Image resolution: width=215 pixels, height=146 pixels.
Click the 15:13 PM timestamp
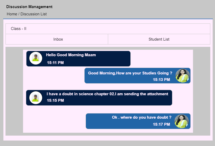161,80
